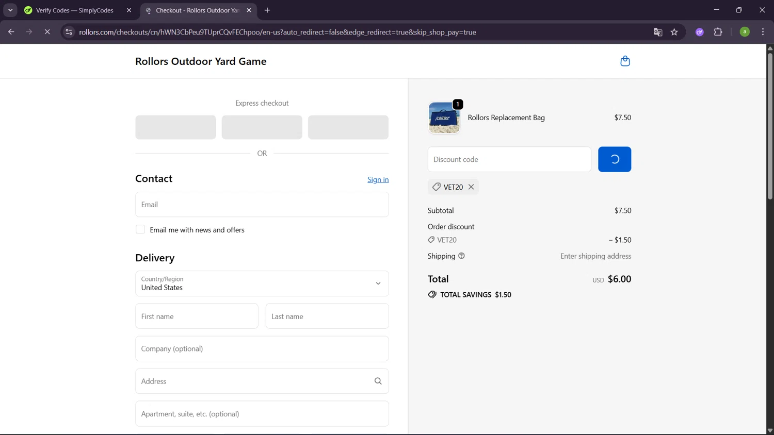Focus the Last name field
774x435 pixels.
[x=327, y=316]
